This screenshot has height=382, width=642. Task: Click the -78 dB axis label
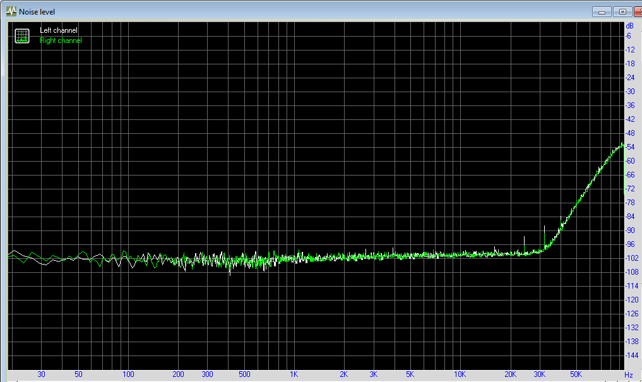point(630,203)
